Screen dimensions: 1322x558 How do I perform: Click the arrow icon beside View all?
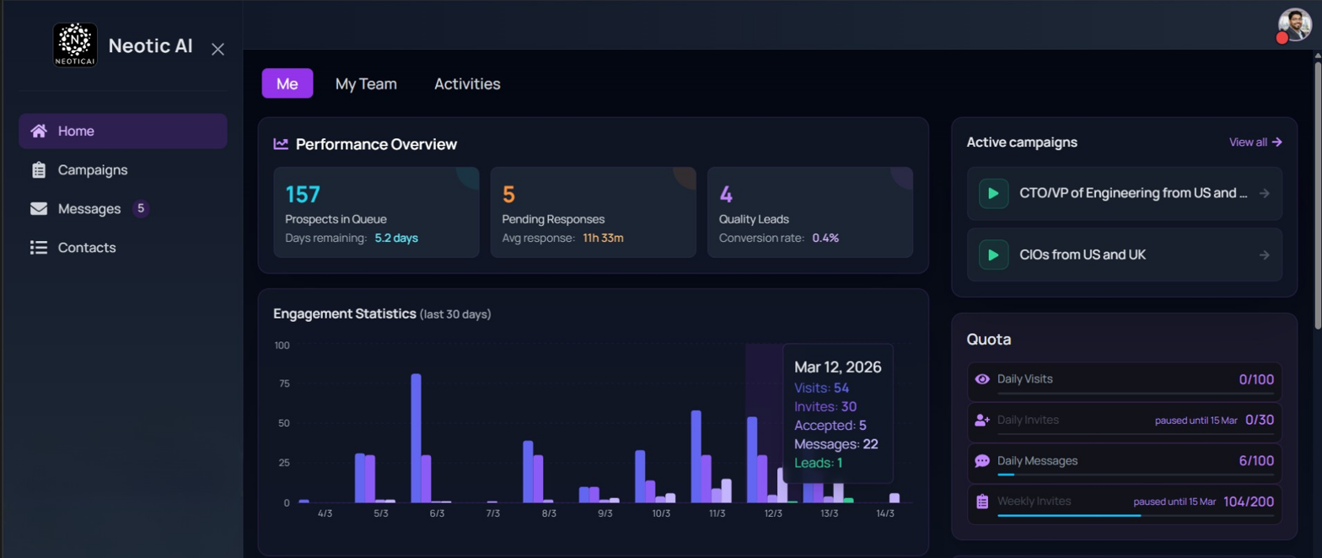point(1277,142)
